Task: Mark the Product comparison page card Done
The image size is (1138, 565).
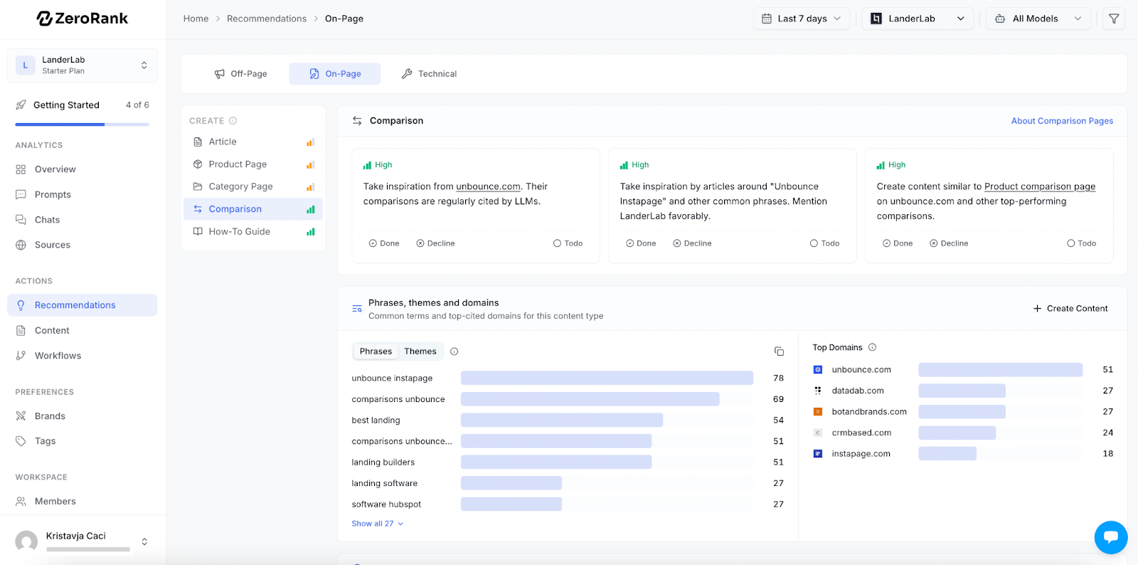Action: tap(898, 243)
